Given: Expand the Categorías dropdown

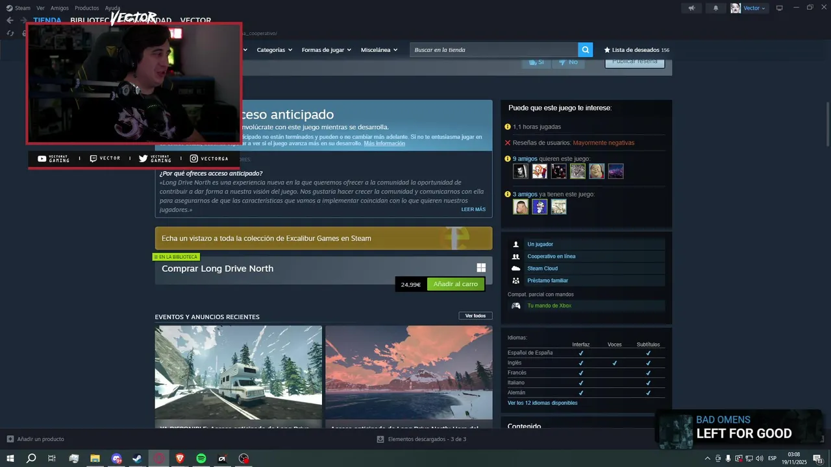Looking at the screenshot, I should click(x=274, y=50).
